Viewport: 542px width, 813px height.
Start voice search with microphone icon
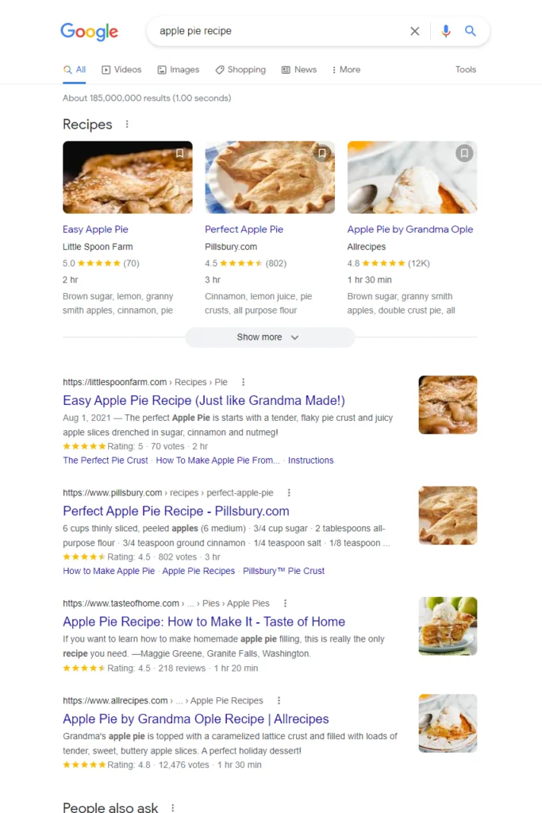[446, 31]
